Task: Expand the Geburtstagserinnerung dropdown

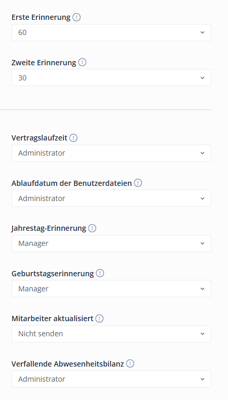Action: click(x=111, y=289)
